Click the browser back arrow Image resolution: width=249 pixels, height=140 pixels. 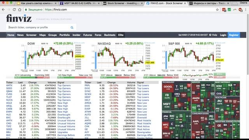pyautogui.click(x=3, y=9)
